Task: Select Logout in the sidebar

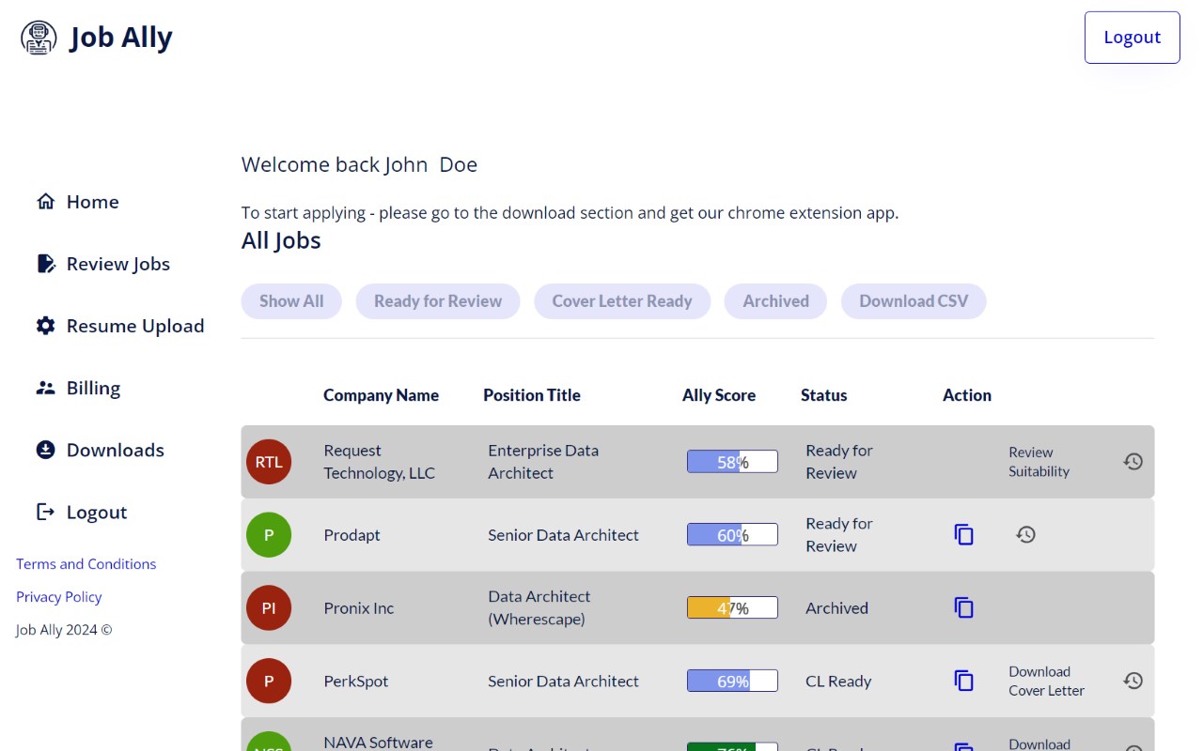Action: tap(97, 512)
